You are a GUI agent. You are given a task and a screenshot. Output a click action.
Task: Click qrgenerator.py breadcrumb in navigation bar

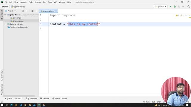[x=18, y=7]
